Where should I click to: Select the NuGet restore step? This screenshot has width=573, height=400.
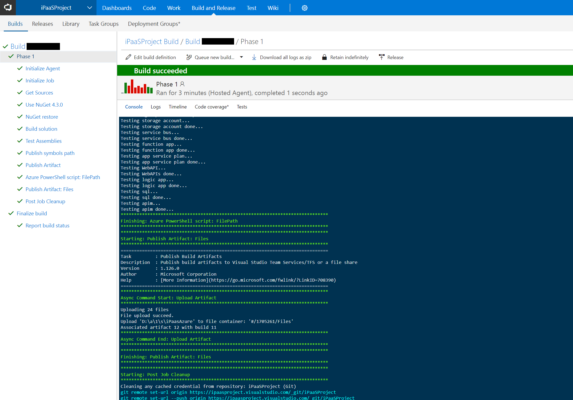pos(42,117)
